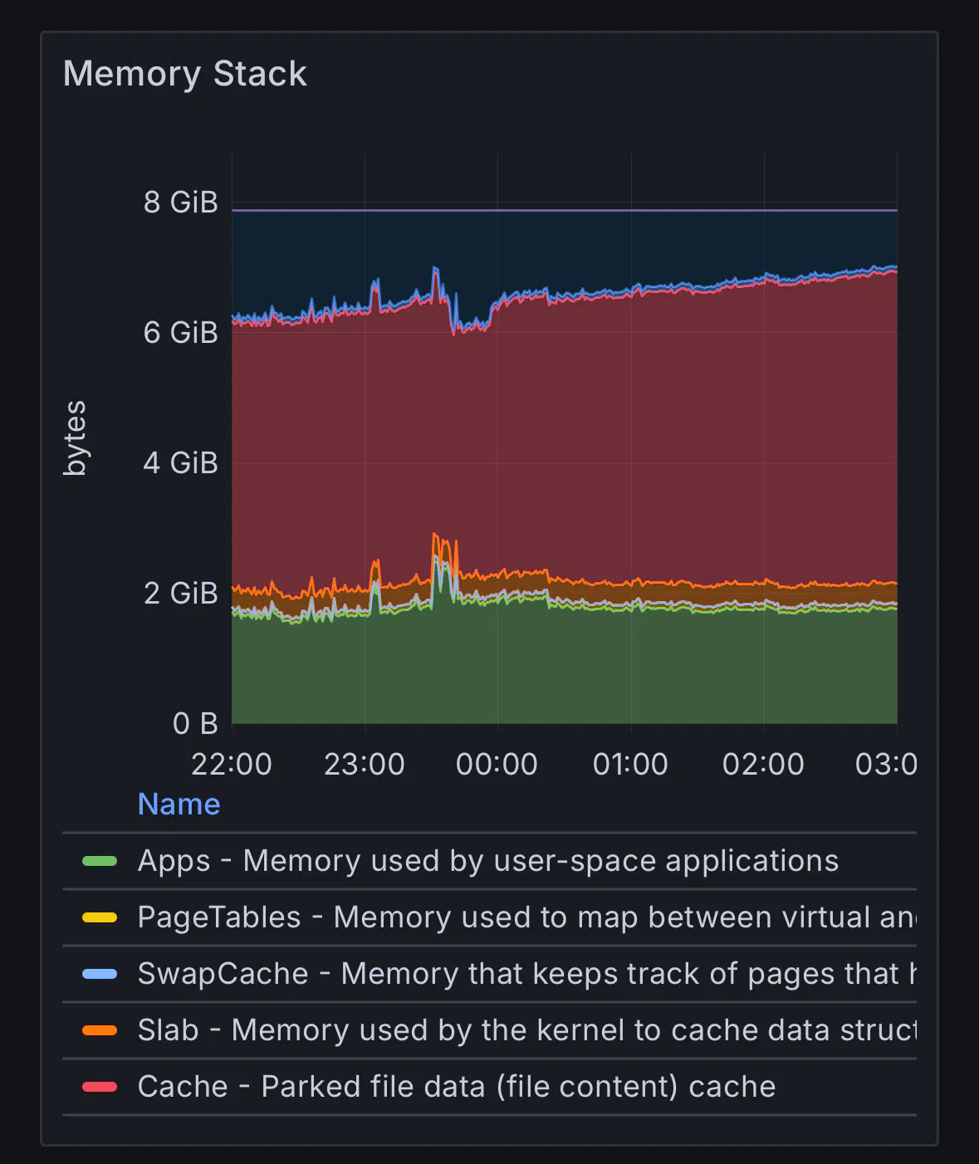Click the 02:00 label on the time axis

tap(763, 764)
